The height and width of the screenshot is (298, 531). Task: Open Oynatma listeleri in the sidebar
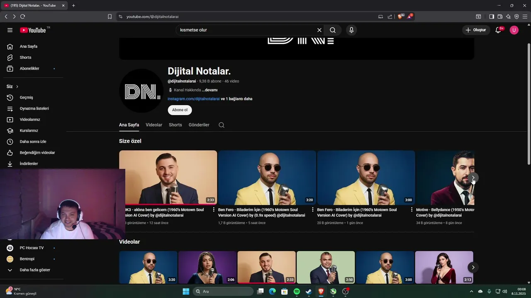tap(33, 108)
